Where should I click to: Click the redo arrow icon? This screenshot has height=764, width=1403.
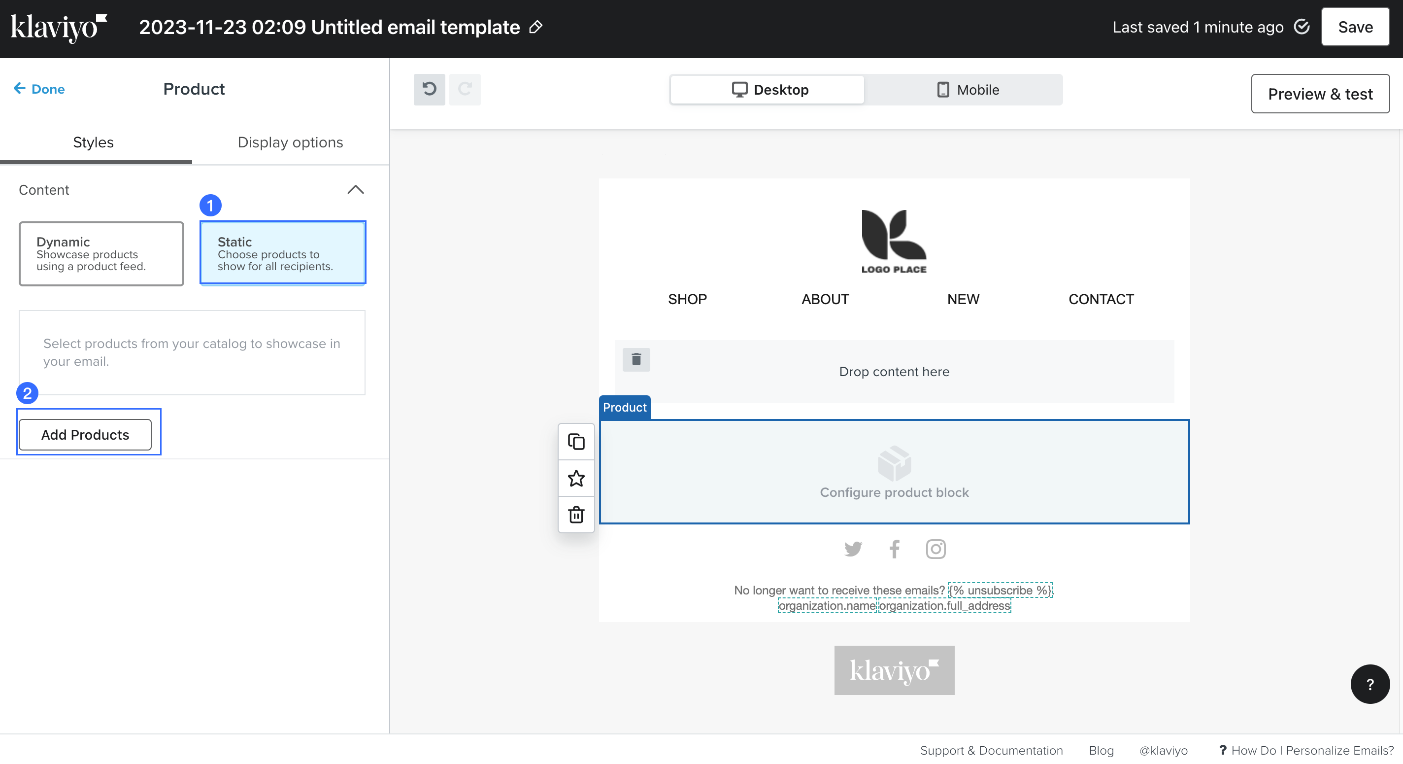(465, 89)
